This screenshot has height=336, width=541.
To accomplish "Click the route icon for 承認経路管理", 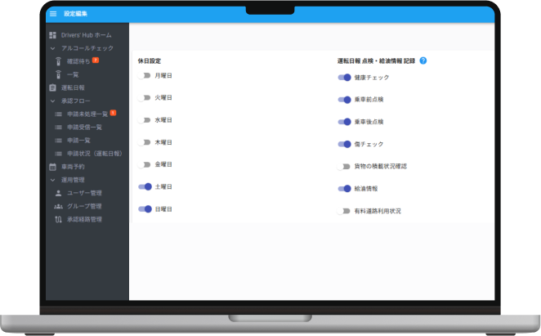I will tap(58, 219).
